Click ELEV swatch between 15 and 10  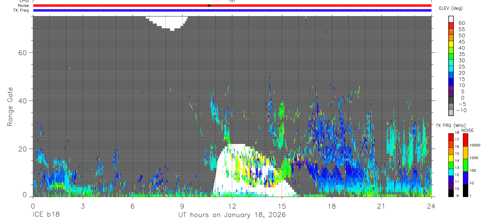(451, 82)
